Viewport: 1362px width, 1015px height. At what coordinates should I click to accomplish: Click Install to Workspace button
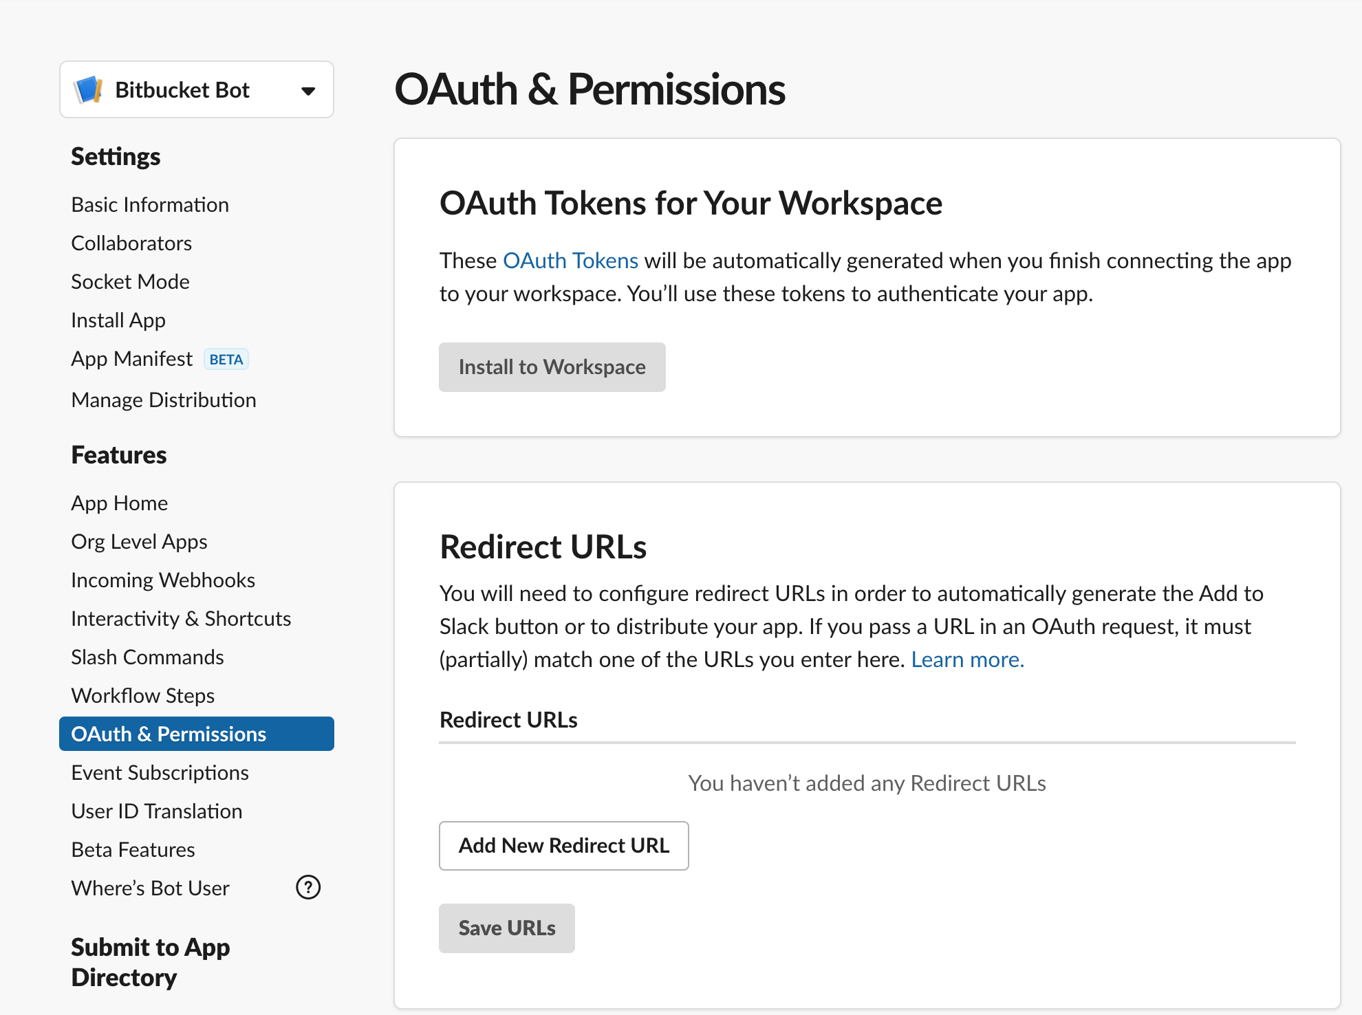(x=552, y=367)
